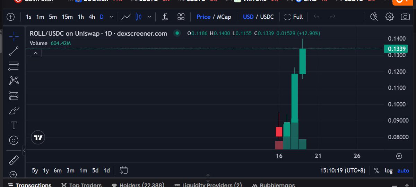This screenshot has width=416, height=187.
Task: Set chart range to 6m
Action: tap(58, 170)
